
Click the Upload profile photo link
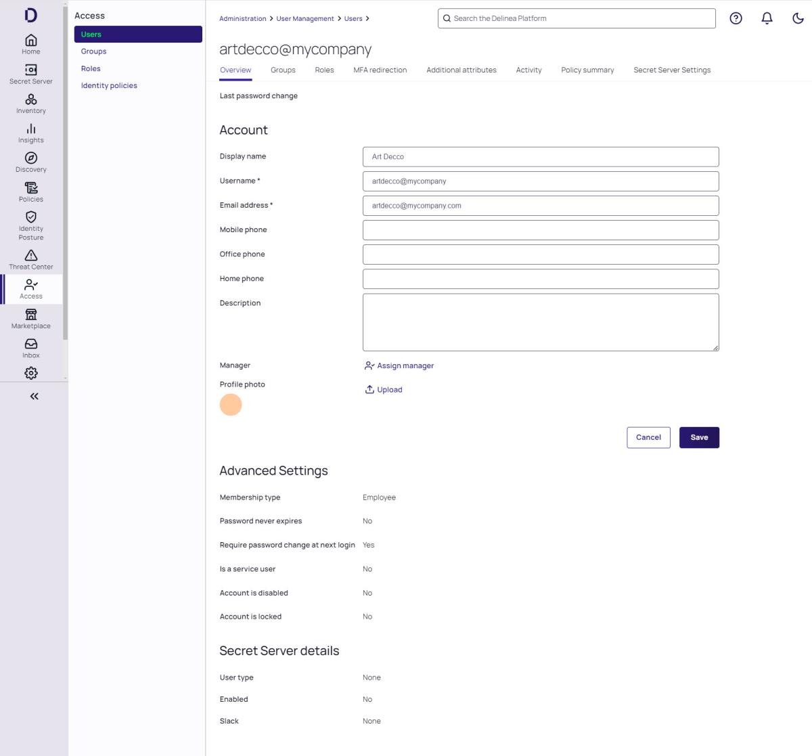pos(384,390)
